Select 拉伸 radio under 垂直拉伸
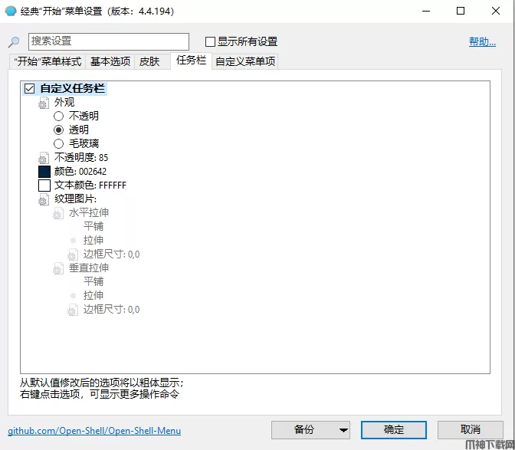Image resolution: width=515 pixels, height=450 pixels. pyautogui.click(x=74, y=295)
